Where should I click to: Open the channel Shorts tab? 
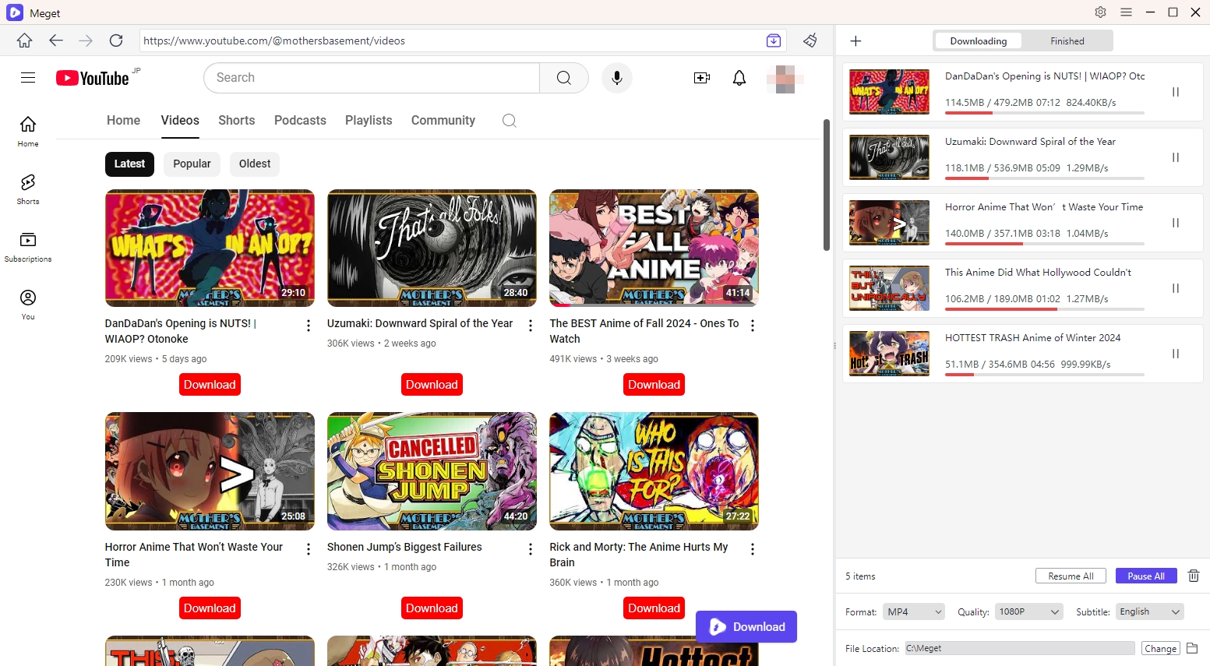[237, 121]
